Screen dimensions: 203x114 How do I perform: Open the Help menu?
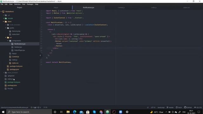(36, 4)
